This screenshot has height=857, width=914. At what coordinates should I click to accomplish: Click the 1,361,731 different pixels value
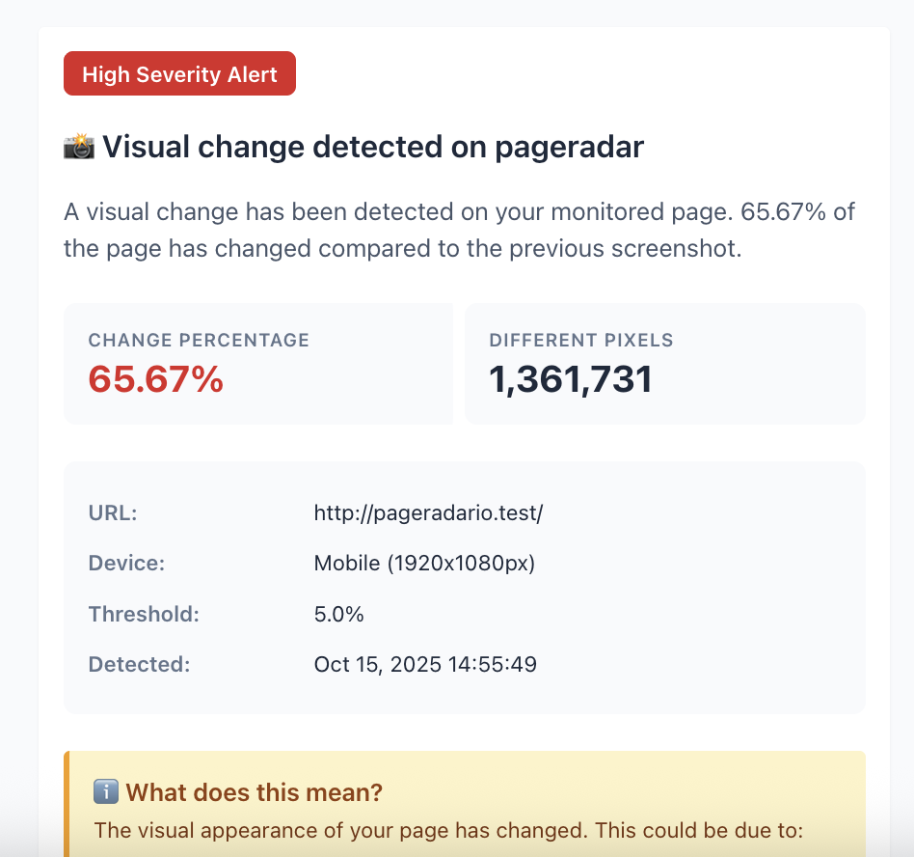click(571, 379)
